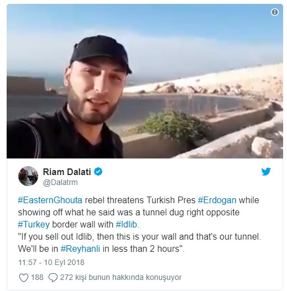This screenshot has width=287, height=291.
Task: Click the 188 likes count
Action: pos(37,277)
